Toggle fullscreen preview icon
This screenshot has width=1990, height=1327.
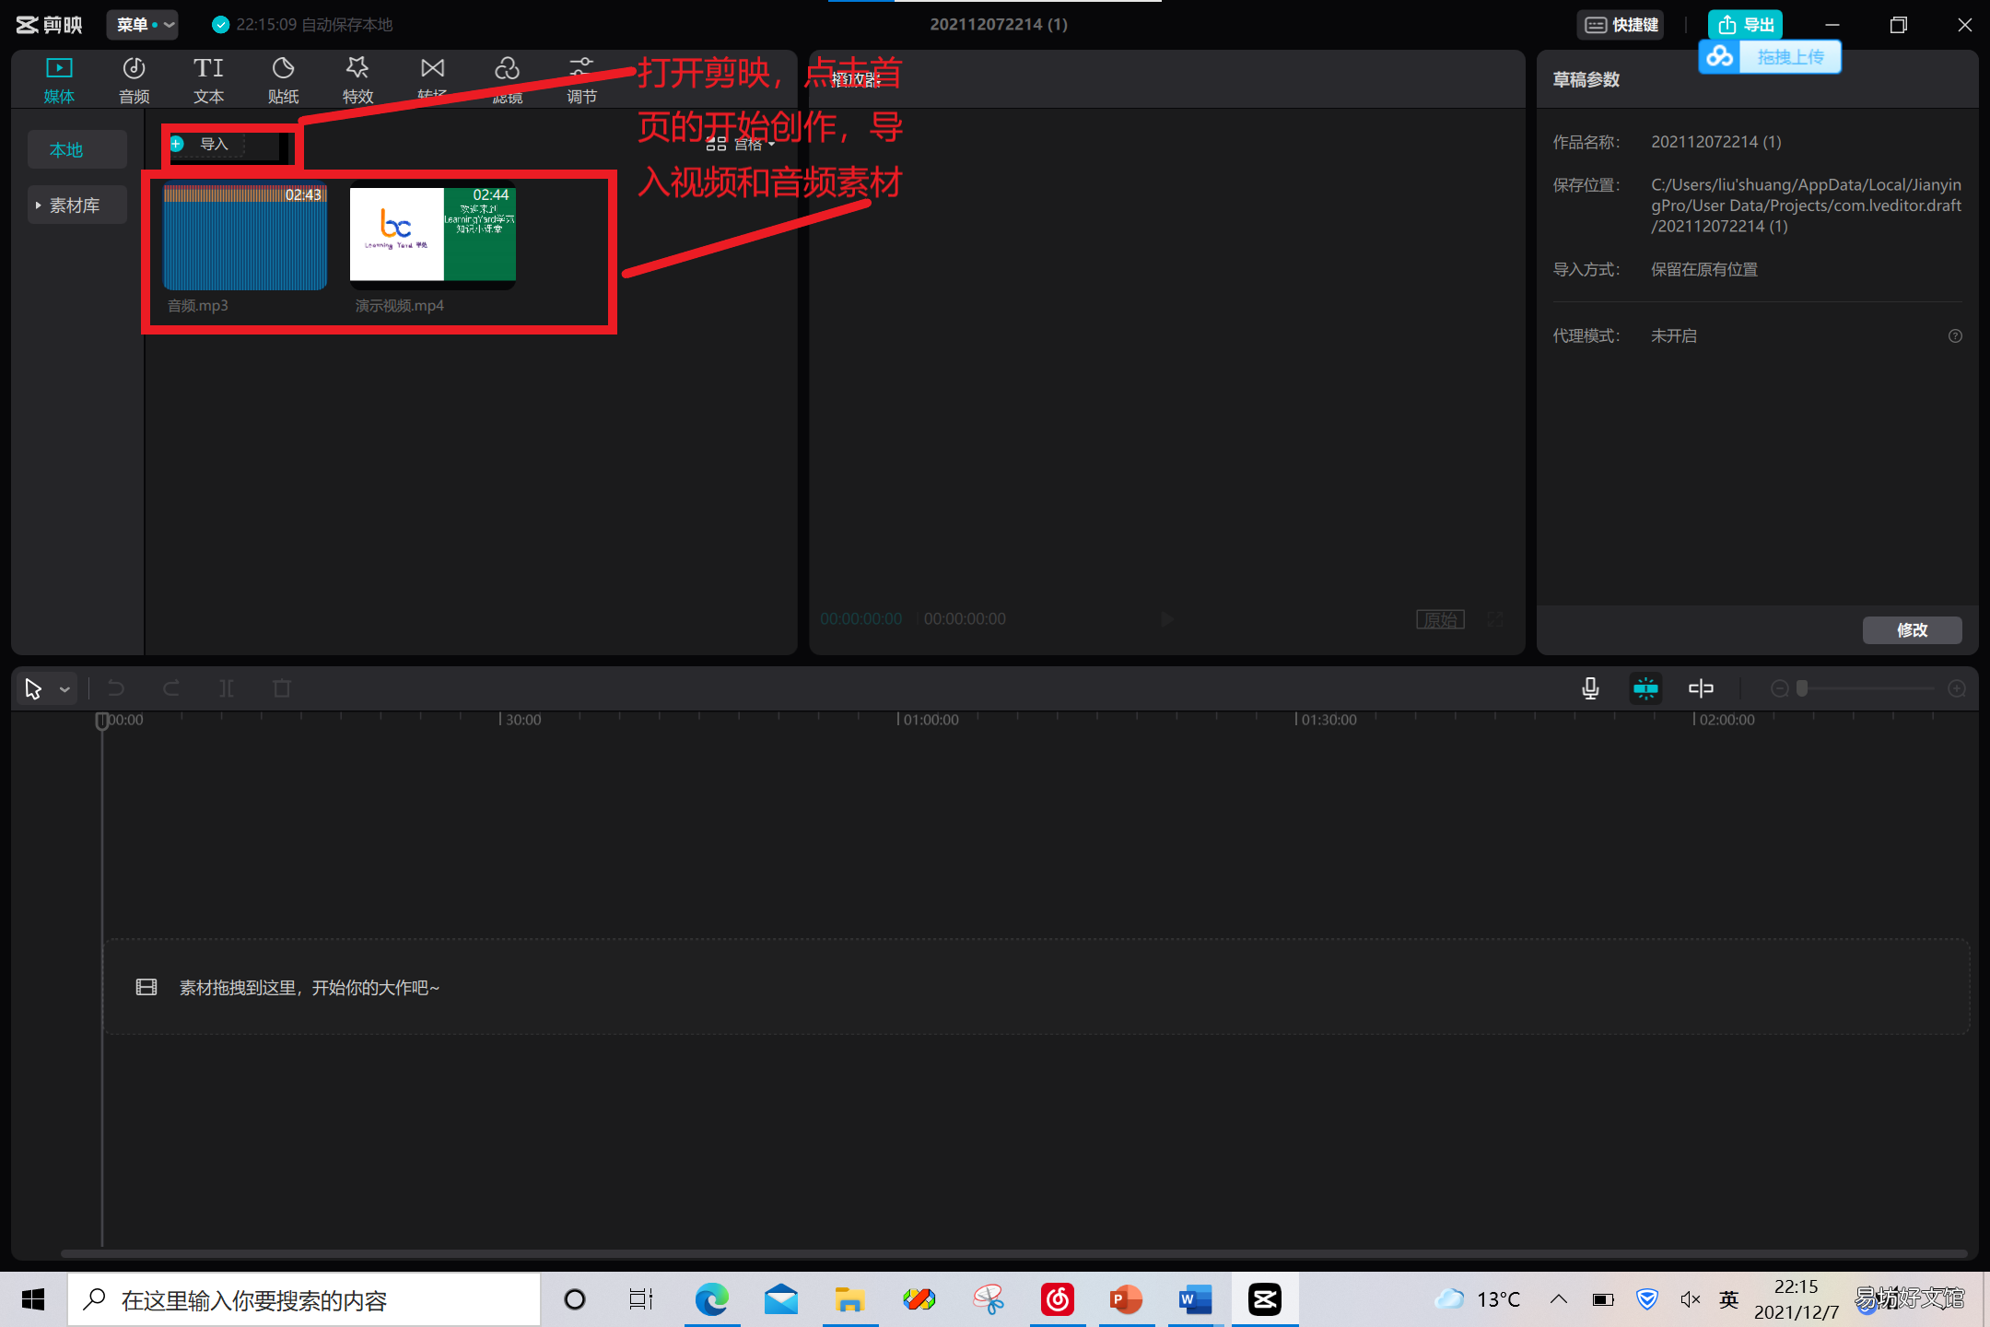(x=1495, y=619)
